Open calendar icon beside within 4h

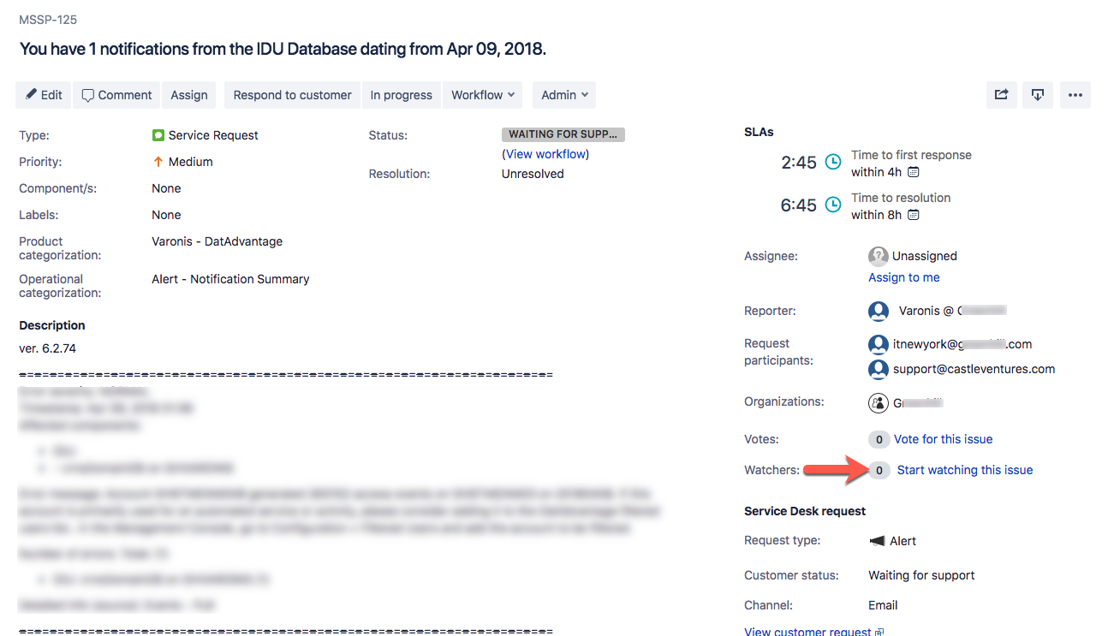pos(914,172)
